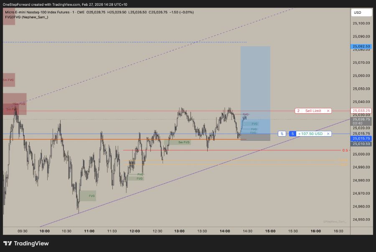Screen dimensions: 376x252
Task: Click the 14:30 time axis label
Action: 247,231
